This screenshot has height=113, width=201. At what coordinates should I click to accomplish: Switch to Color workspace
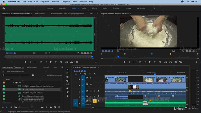tap(84, 8)
